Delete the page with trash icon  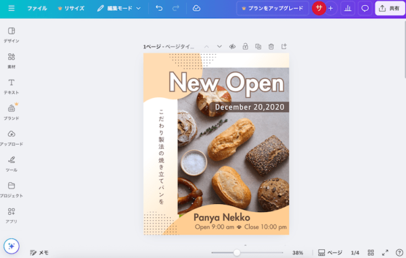pyautogui.click(x=271, y=47)
